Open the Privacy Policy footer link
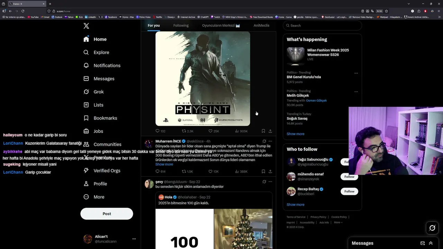This screenshot has width=443, height=249. click(318, 217)
